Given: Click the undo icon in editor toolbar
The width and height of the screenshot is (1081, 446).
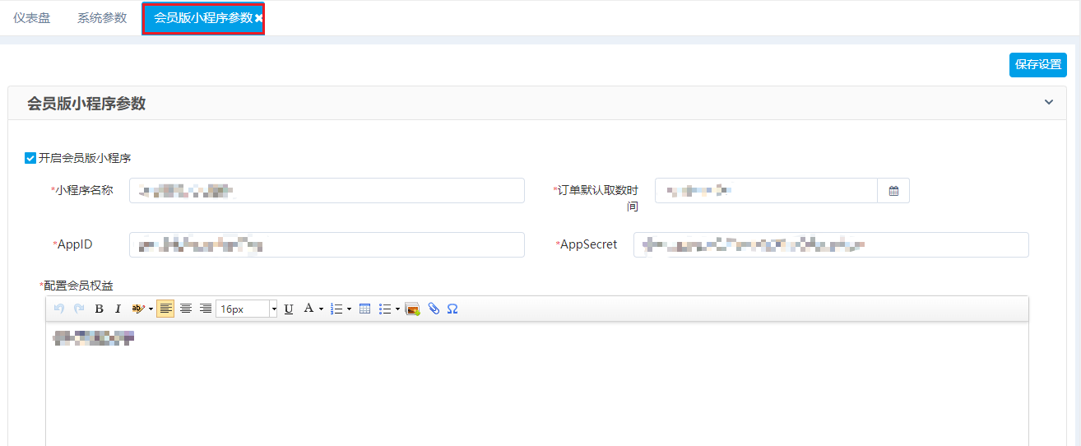Looking at the screenshot, I should pyautogui.click(x=58, y=309).
